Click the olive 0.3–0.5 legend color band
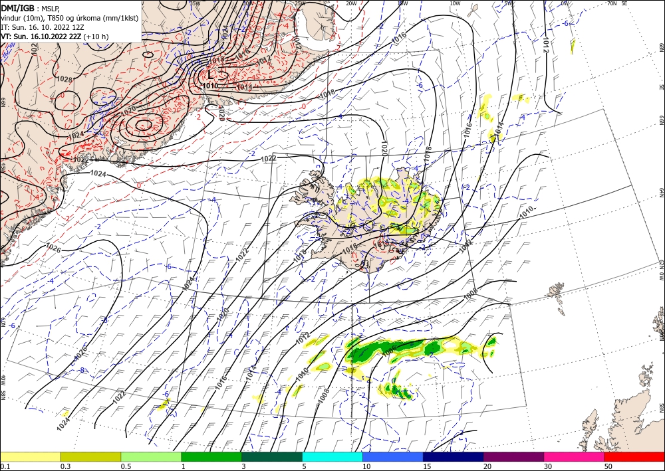The width and height of the screenshot is (665, 471). tap(90, 456)
